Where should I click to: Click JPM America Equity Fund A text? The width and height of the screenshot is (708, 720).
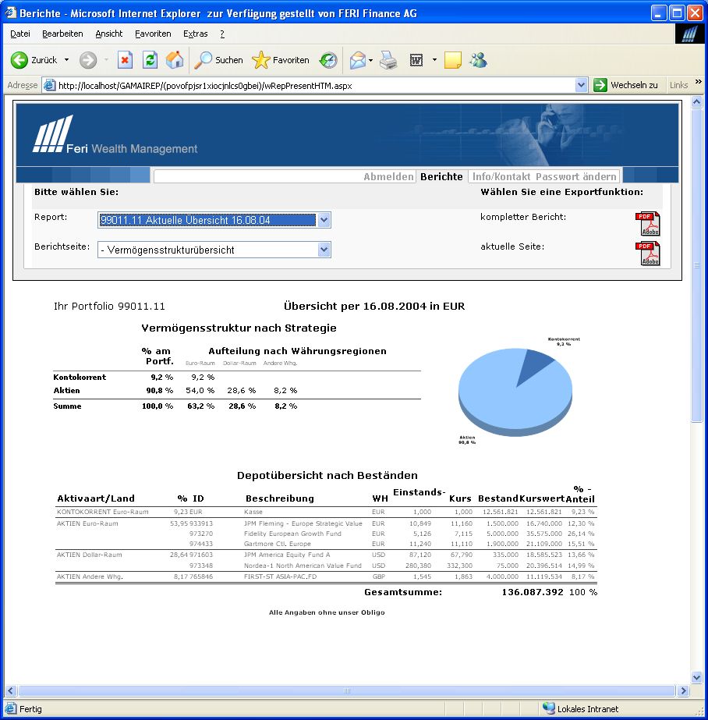pos(287,555)
